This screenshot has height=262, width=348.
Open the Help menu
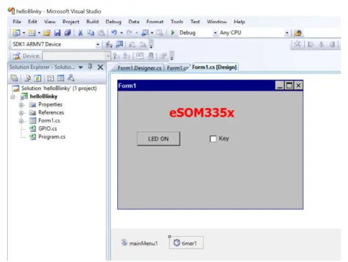(239, 22)
